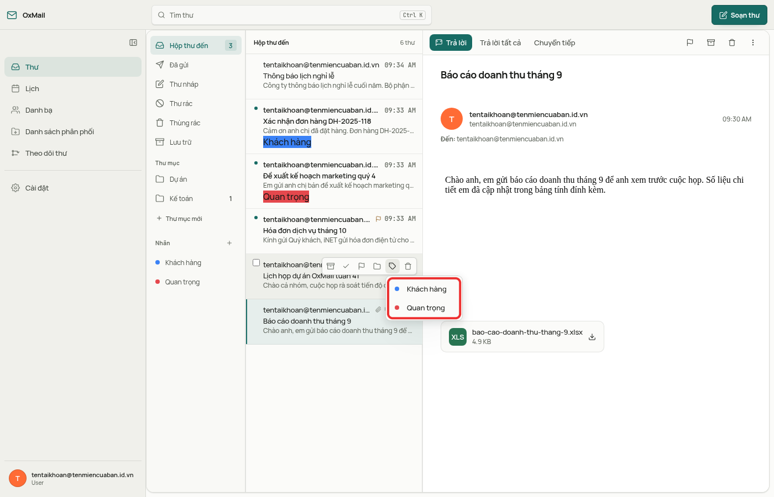Add a new label with plus icon
Viewport: 774px width, 497px height.
point(229,243)
